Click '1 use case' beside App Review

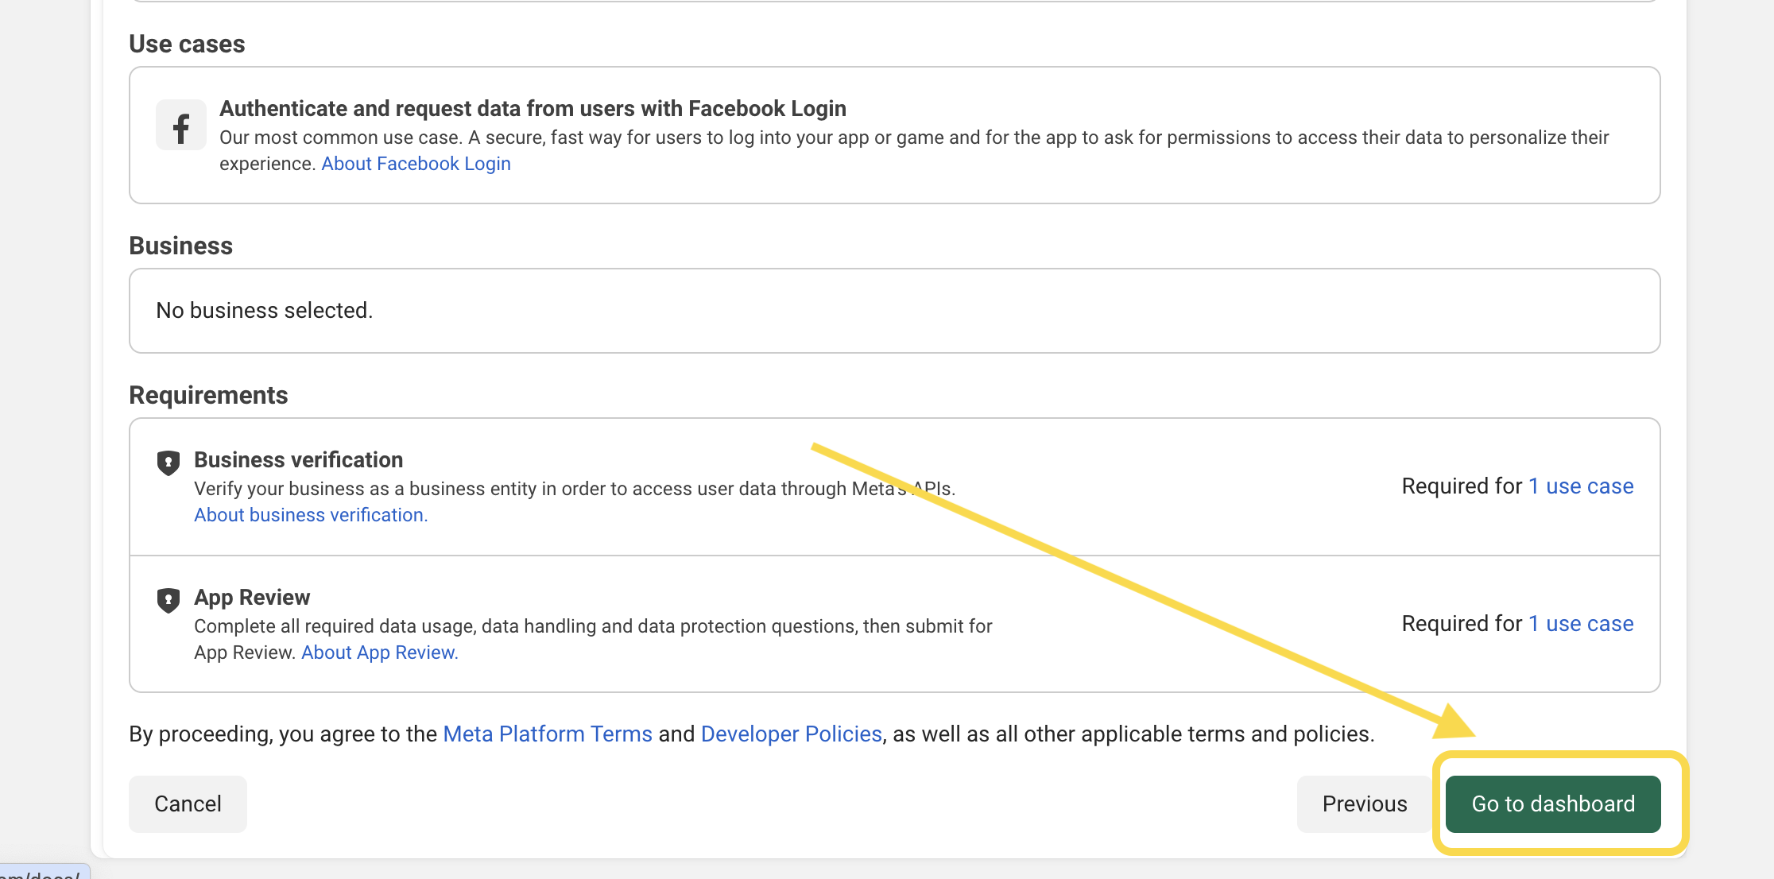(1581, 623)
